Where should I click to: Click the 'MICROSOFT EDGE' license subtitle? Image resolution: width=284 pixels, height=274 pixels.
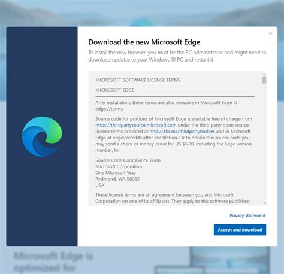click(x=114, y=90)
